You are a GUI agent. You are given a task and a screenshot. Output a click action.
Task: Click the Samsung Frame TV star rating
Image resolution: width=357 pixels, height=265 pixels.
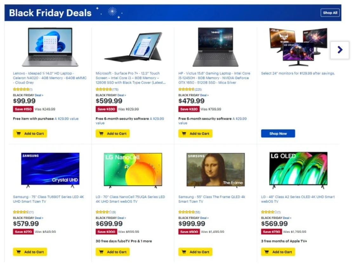tap(187, 212)
